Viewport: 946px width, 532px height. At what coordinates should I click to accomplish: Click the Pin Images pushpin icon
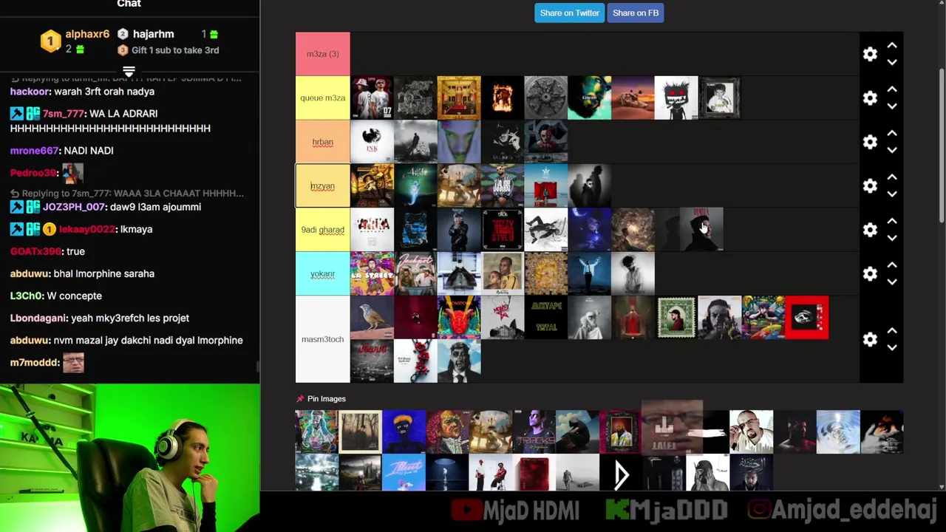point(300,399)
